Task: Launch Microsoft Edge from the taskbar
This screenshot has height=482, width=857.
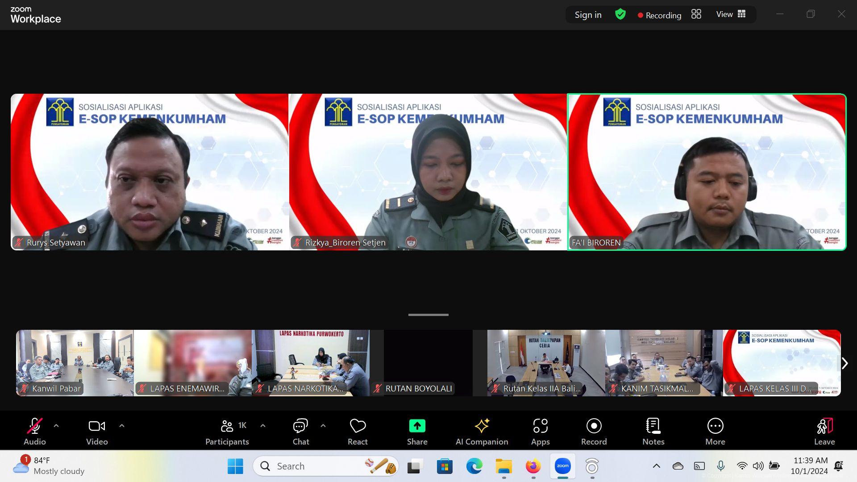Action: point(474,466)
